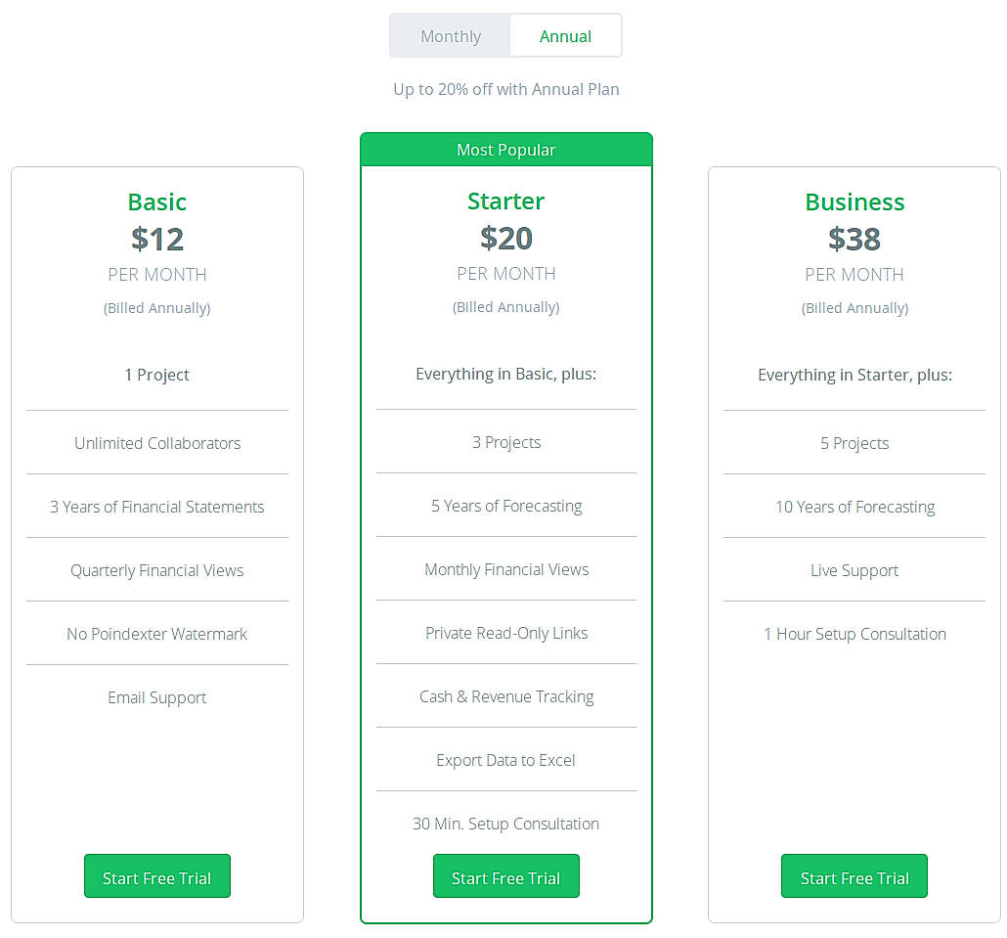The height and width of the screenshot is (938, 1007).
Task: Start Free Trial for the Starter plan
Action: 505,875
